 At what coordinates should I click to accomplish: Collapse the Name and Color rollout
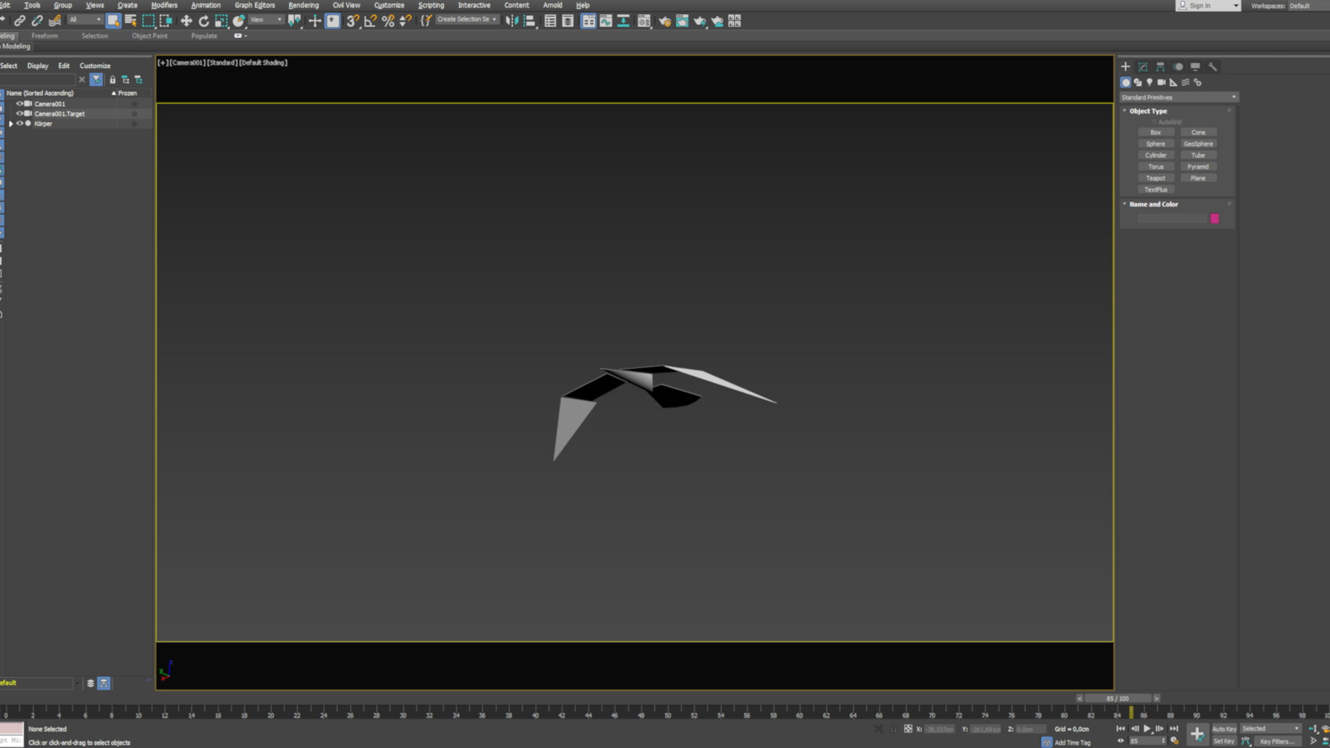pyautogui.click(x=1153, y=204)
